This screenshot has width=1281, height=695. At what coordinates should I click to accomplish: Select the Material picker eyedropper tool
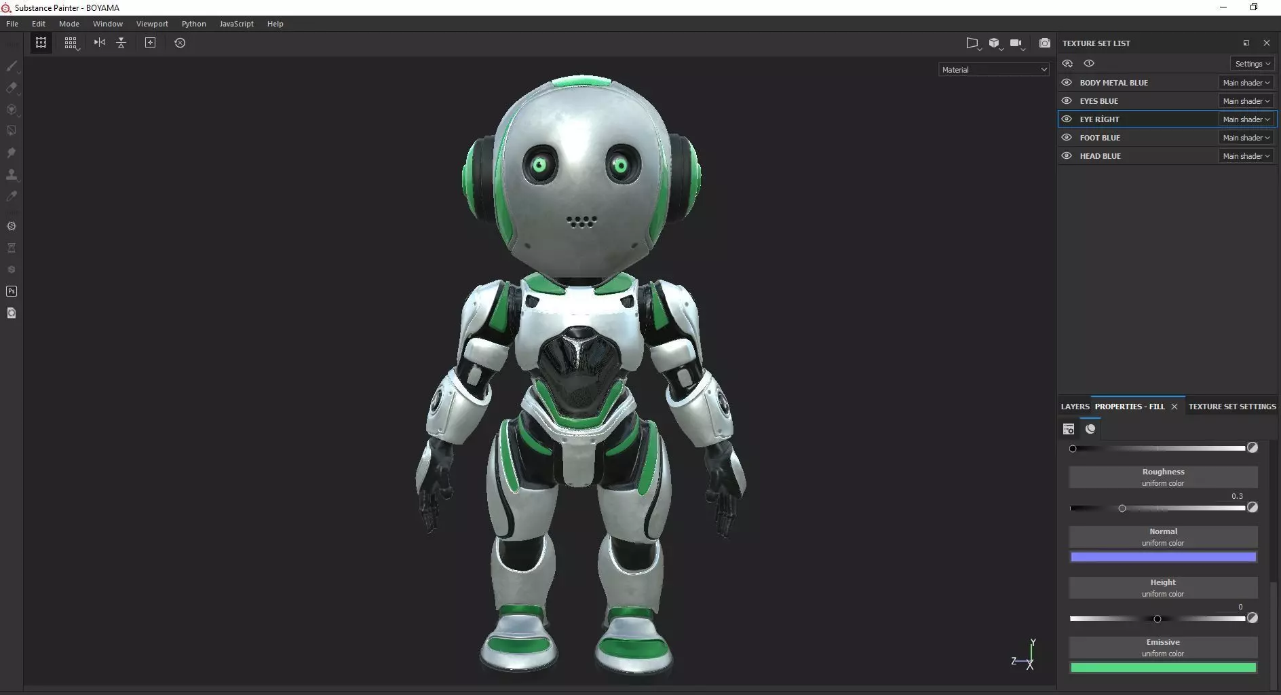(12, 196)
